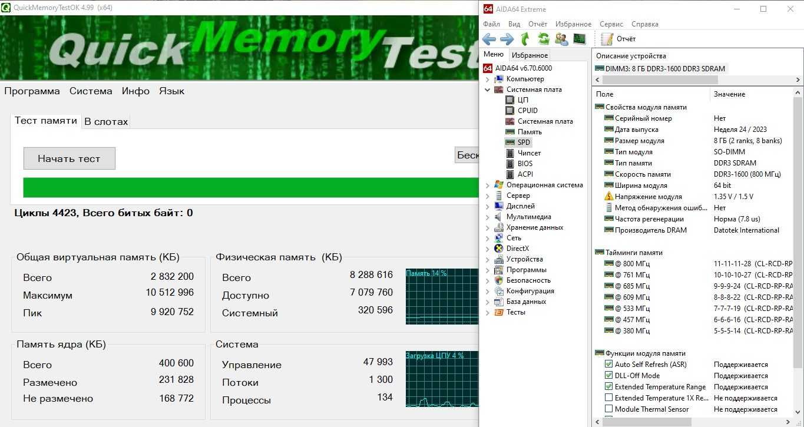Viewport: 804px width, 427px height.
Task: Click the Тесты icon in tree
Action: [499, 312]
